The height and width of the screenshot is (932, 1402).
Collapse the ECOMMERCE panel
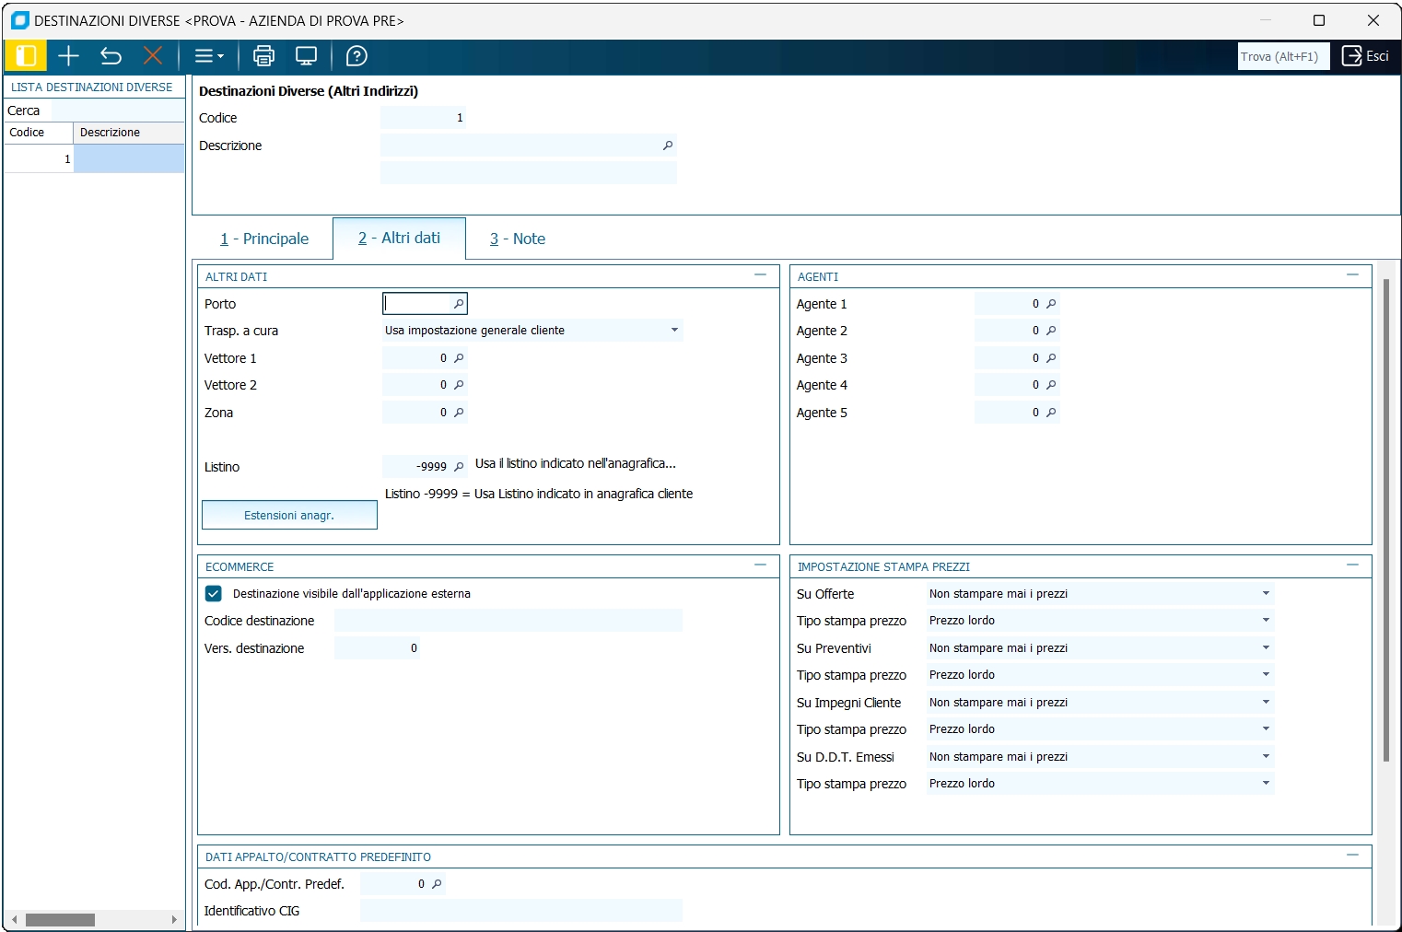pyautogui.click(x=760, y=565)
